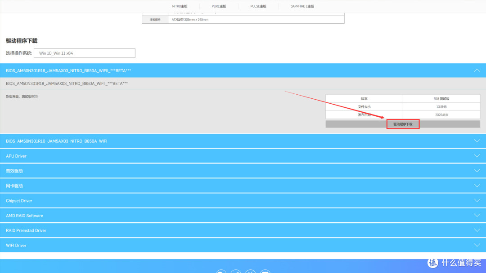
Task: Switch to the PURE主板 tab
Action: (219, 6)
